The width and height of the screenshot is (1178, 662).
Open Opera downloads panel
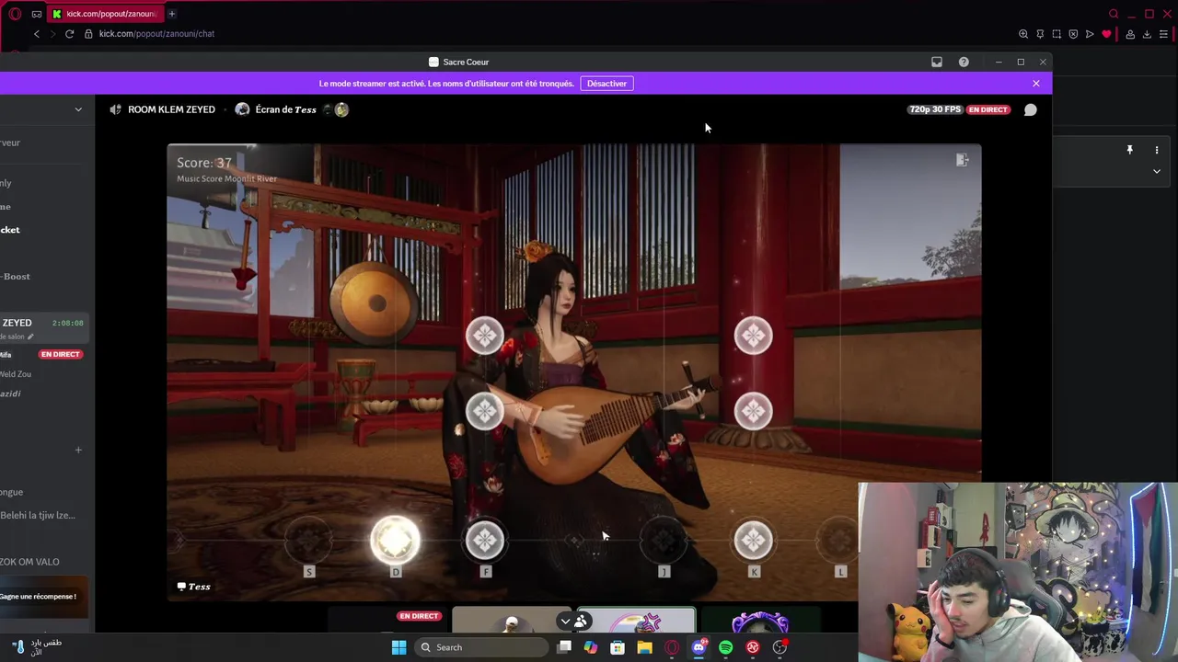pyautogui.click(x=1147, y=34)
